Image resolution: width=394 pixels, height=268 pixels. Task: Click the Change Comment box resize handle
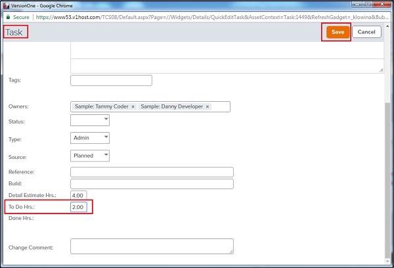231,251
